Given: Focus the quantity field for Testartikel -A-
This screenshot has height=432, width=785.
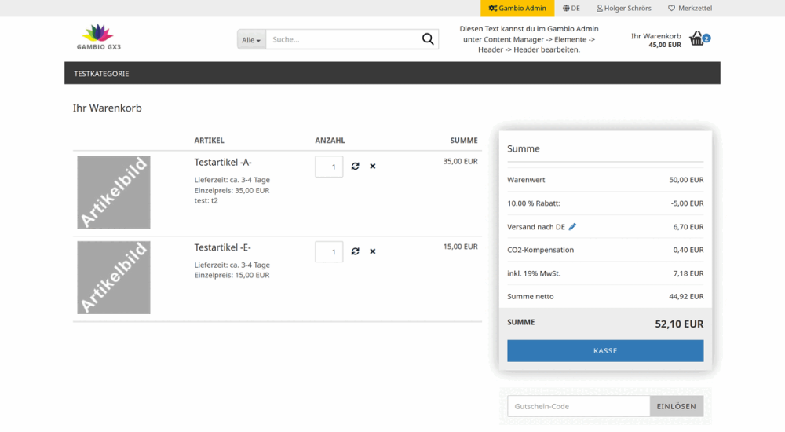Looking at the screenshot, I should 329,167.
